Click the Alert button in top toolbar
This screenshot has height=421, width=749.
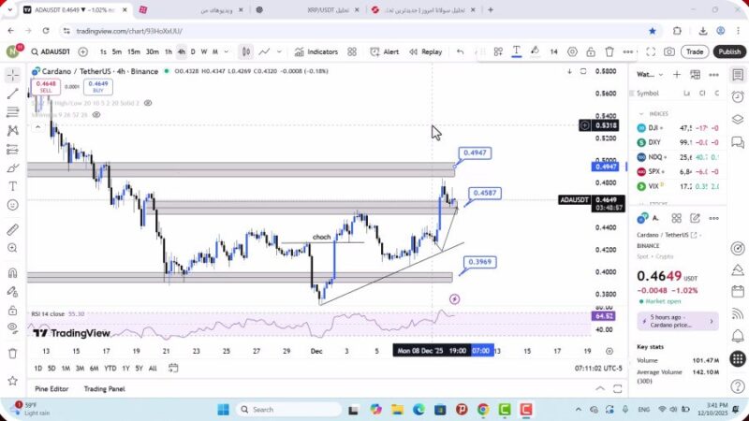pyautogui.click(x=385, y=51)
